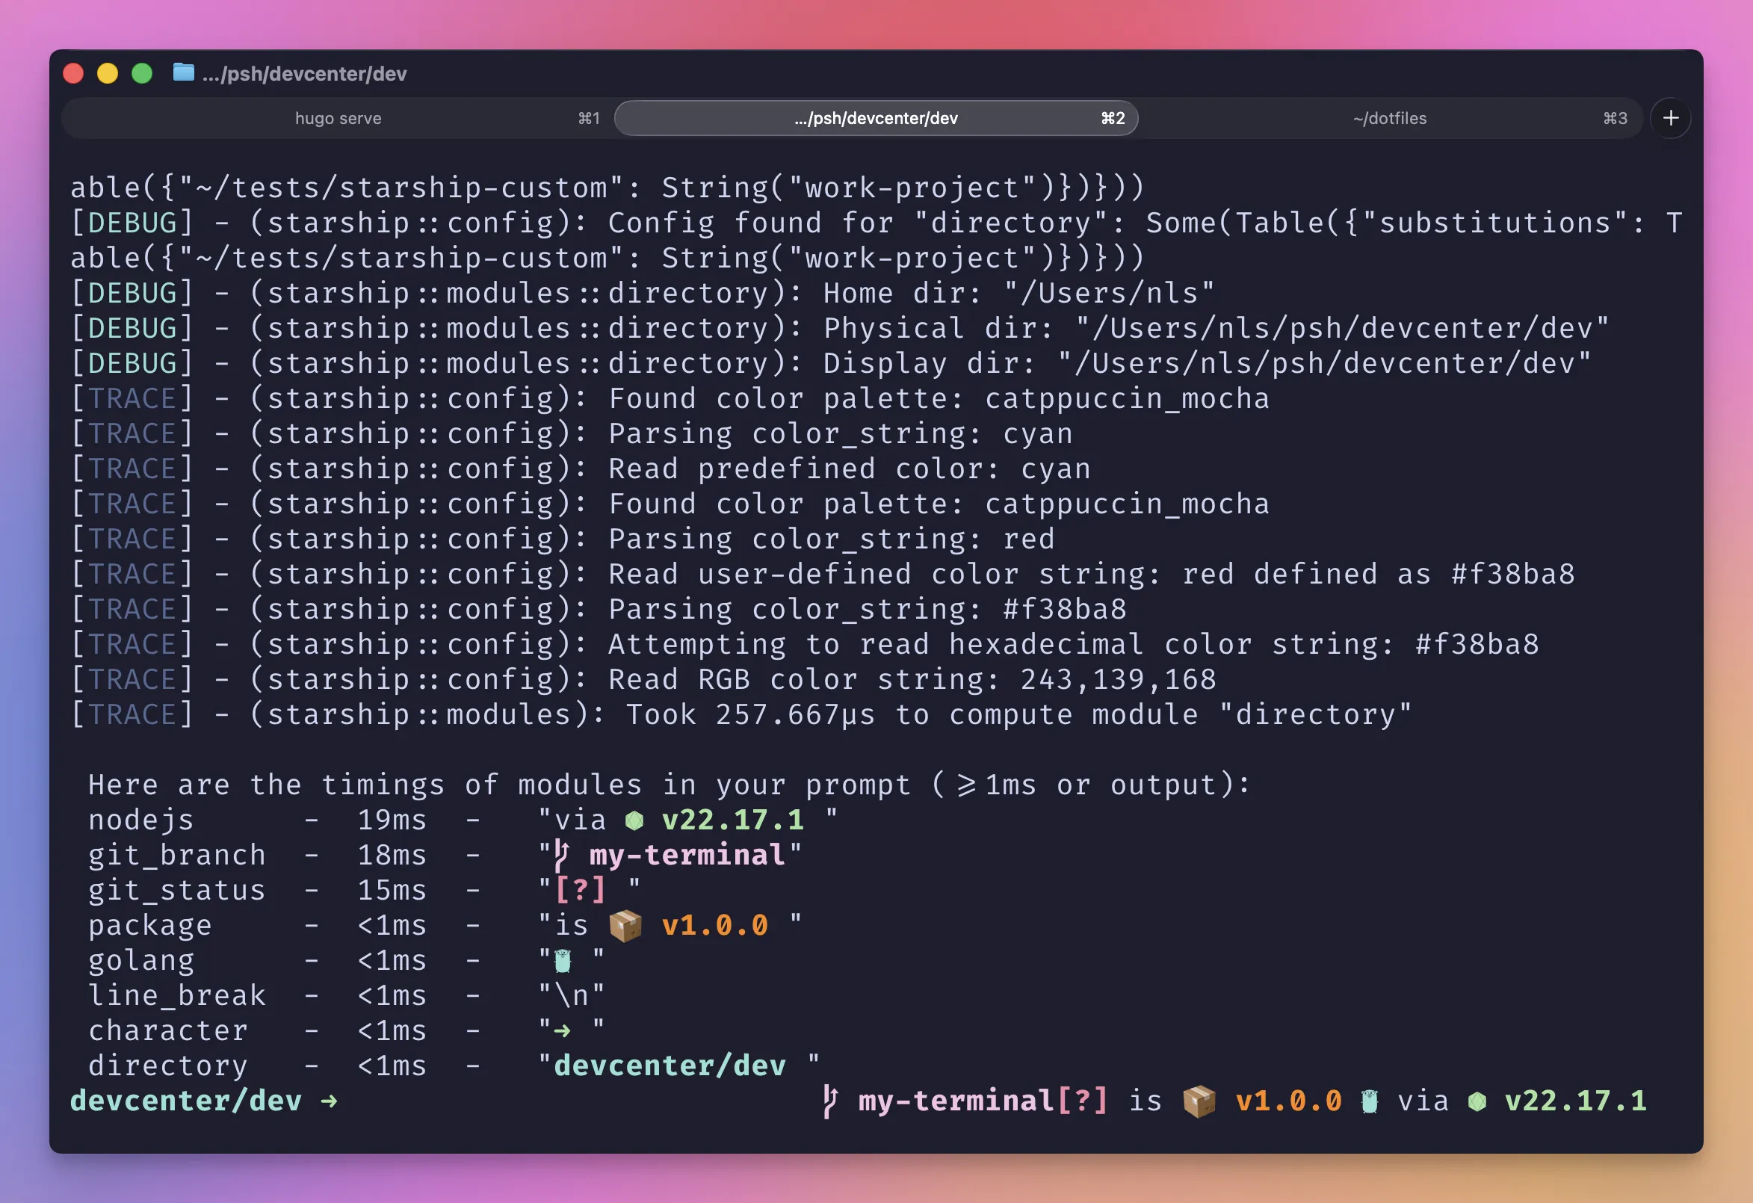
Task: Click the yellow minimize window button
Action: point(107,73)
